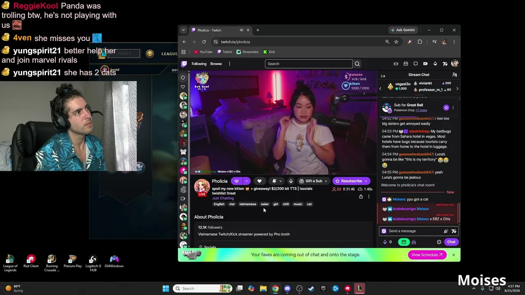Open a new browser tab
Viewport: 525px width, 295px height.
pyautogui.click(x=258, y=30)
